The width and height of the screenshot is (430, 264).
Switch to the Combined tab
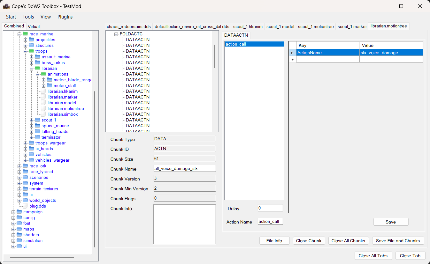click(x=14, y=26)
